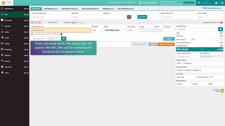This screenshot has height=126, width=225.
Task: Open the Leads section
Action: 14,32
